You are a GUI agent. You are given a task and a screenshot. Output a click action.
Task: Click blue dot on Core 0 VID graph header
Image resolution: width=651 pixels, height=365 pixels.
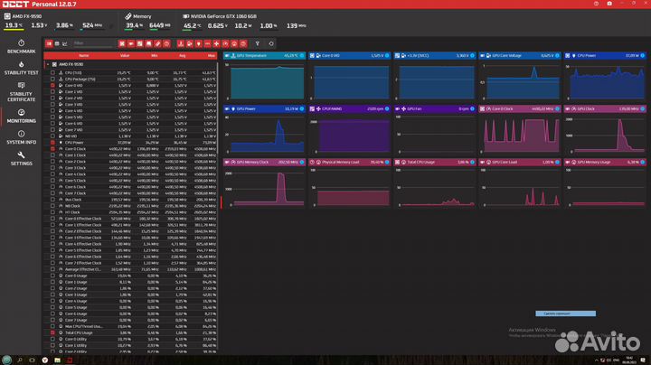click(x=387, y=56)
